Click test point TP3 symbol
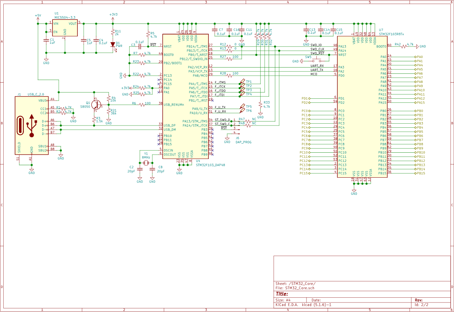Image resolution: width=454 pixels, height=312 pixels. [243, 90]
